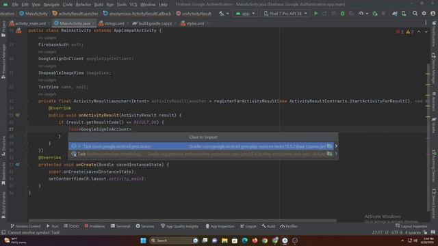Click override gutter icon beside onCreate

point(17,165)
